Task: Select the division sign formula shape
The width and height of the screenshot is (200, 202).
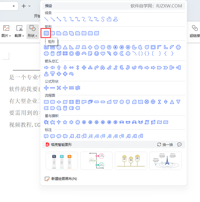Action: (x=65, y=88)
